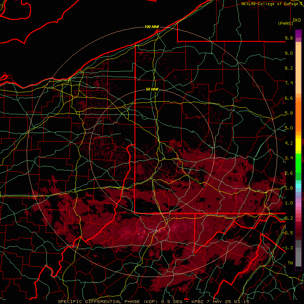Pick the yellow segment of the color bar
Viewport: 304px width, 304px height.
(298, 145)
